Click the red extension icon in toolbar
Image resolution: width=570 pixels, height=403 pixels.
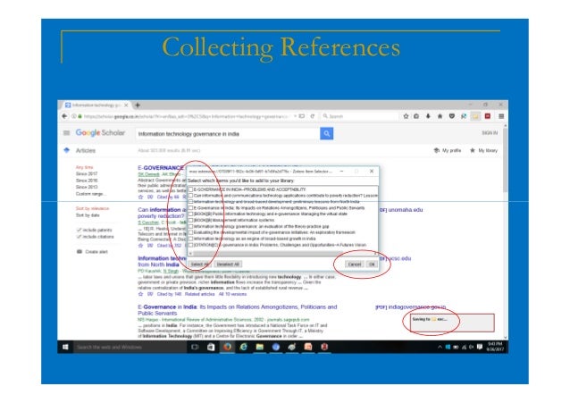click(x=488, y=116)
